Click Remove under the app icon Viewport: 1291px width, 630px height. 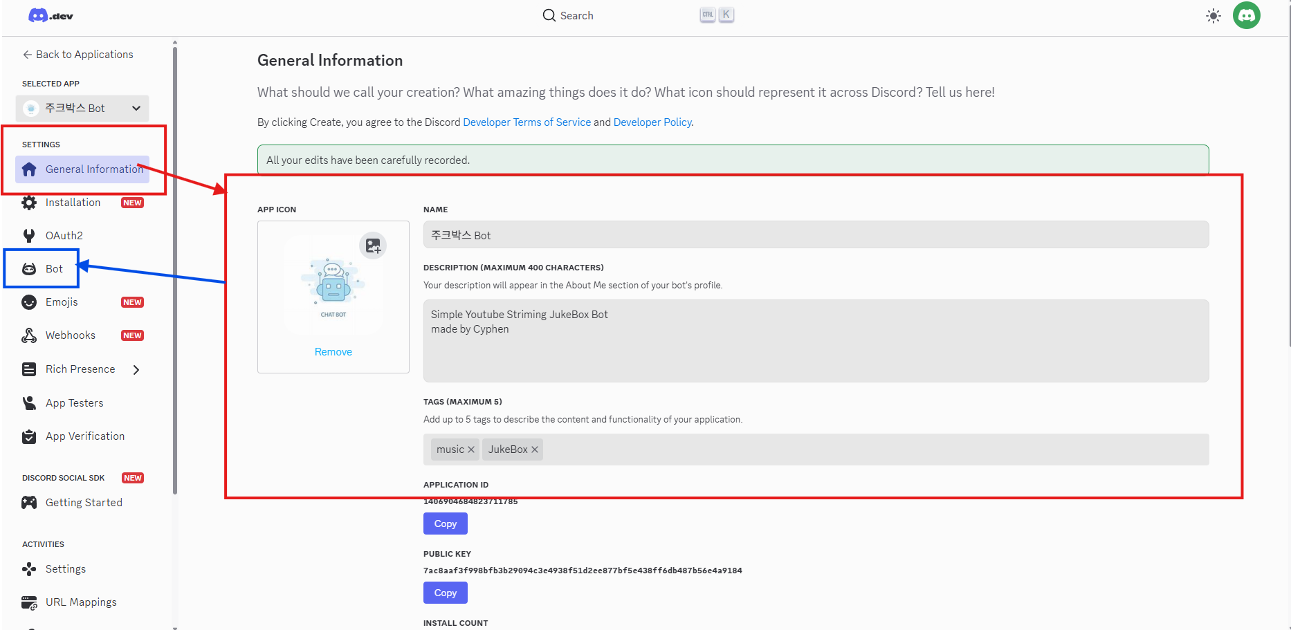[333, 352]
